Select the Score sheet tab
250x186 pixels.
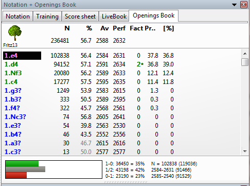pos(80,16)
